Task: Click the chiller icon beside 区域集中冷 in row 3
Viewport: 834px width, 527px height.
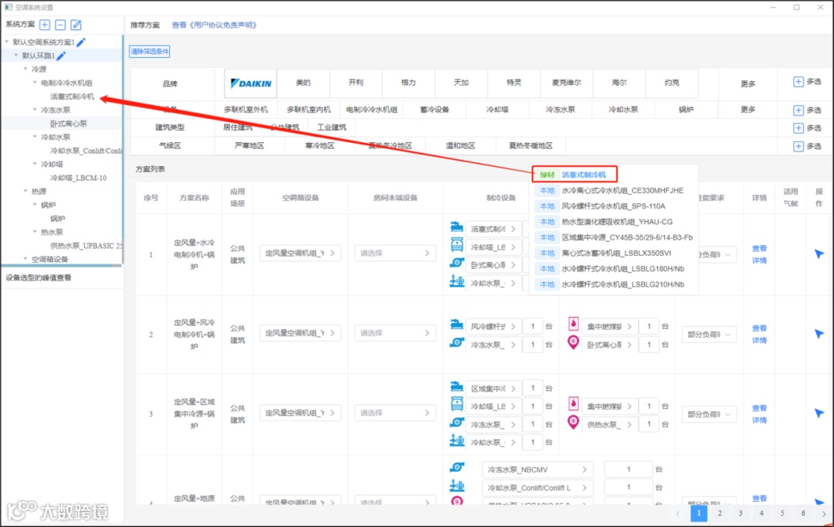Action: tap(456, 386)
